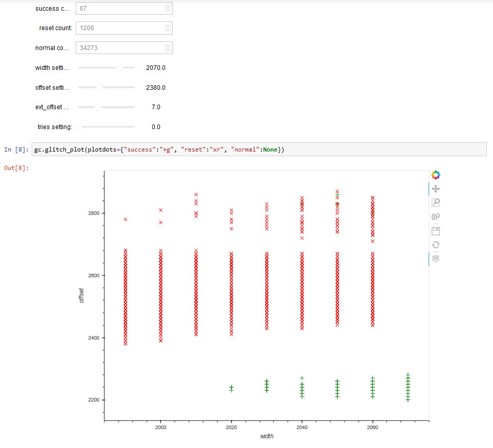Click the offset setting slider handle
The image size is (493, 448).
pos(99,87)
